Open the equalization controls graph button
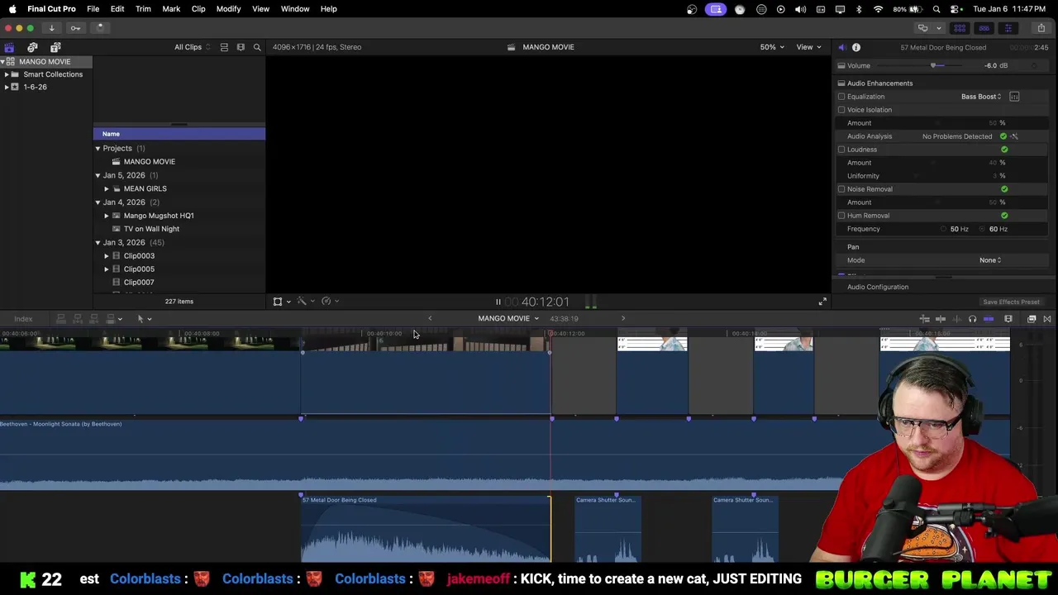The width and height of the screenshot is (1058, 595). 1014,97
